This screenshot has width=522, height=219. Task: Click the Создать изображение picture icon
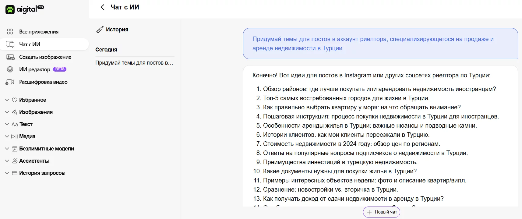pyautogui.click(x=10, y=57)
